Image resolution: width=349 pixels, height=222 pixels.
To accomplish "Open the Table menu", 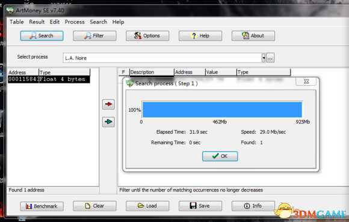I will click(17, 22).
